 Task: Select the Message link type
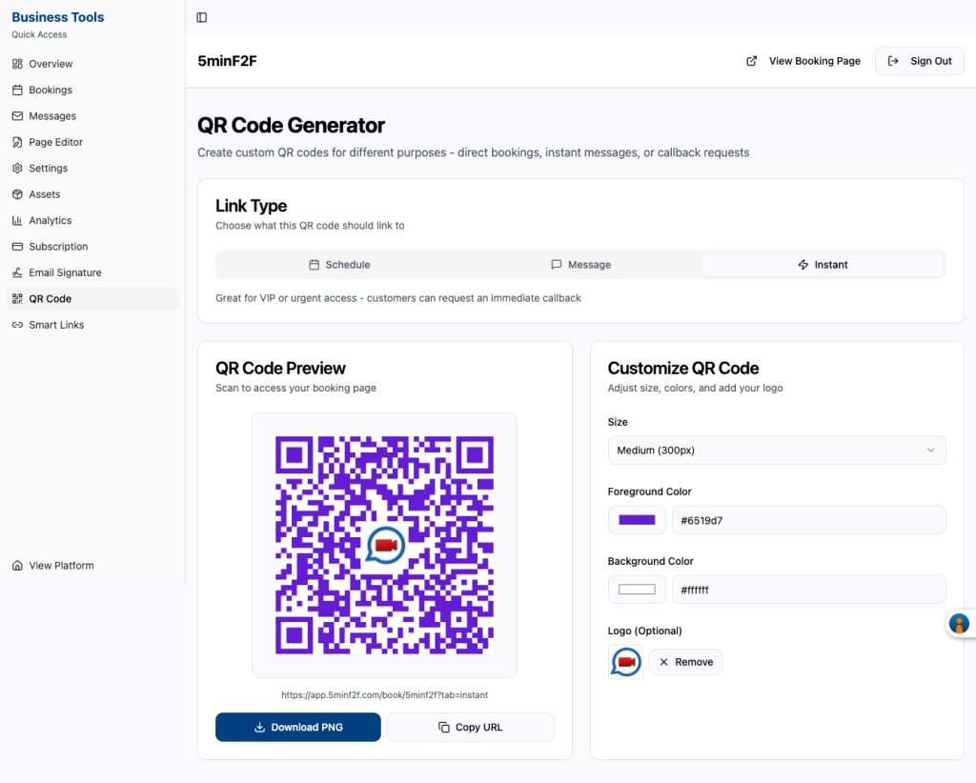[x=580, y=264]
